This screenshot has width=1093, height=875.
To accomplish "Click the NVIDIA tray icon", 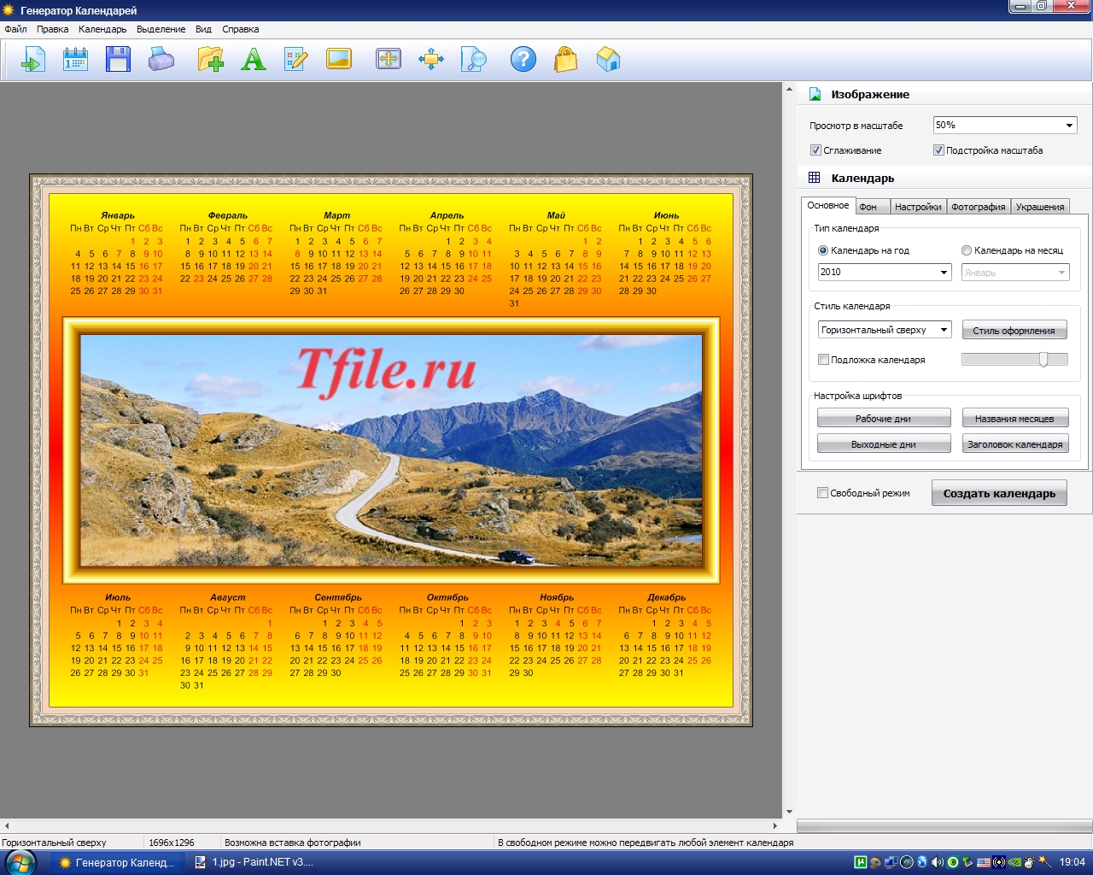I will (1014, 862).
